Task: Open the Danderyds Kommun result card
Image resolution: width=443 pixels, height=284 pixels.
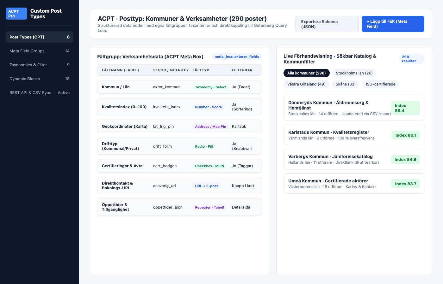Action: 354,108
